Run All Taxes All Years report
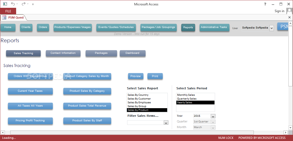Image resolution: width=293 pixels, height=141 pixels. click(30, 106)
